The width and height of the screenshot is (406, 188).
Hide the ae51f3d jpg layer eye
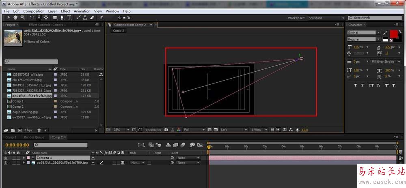6,163
